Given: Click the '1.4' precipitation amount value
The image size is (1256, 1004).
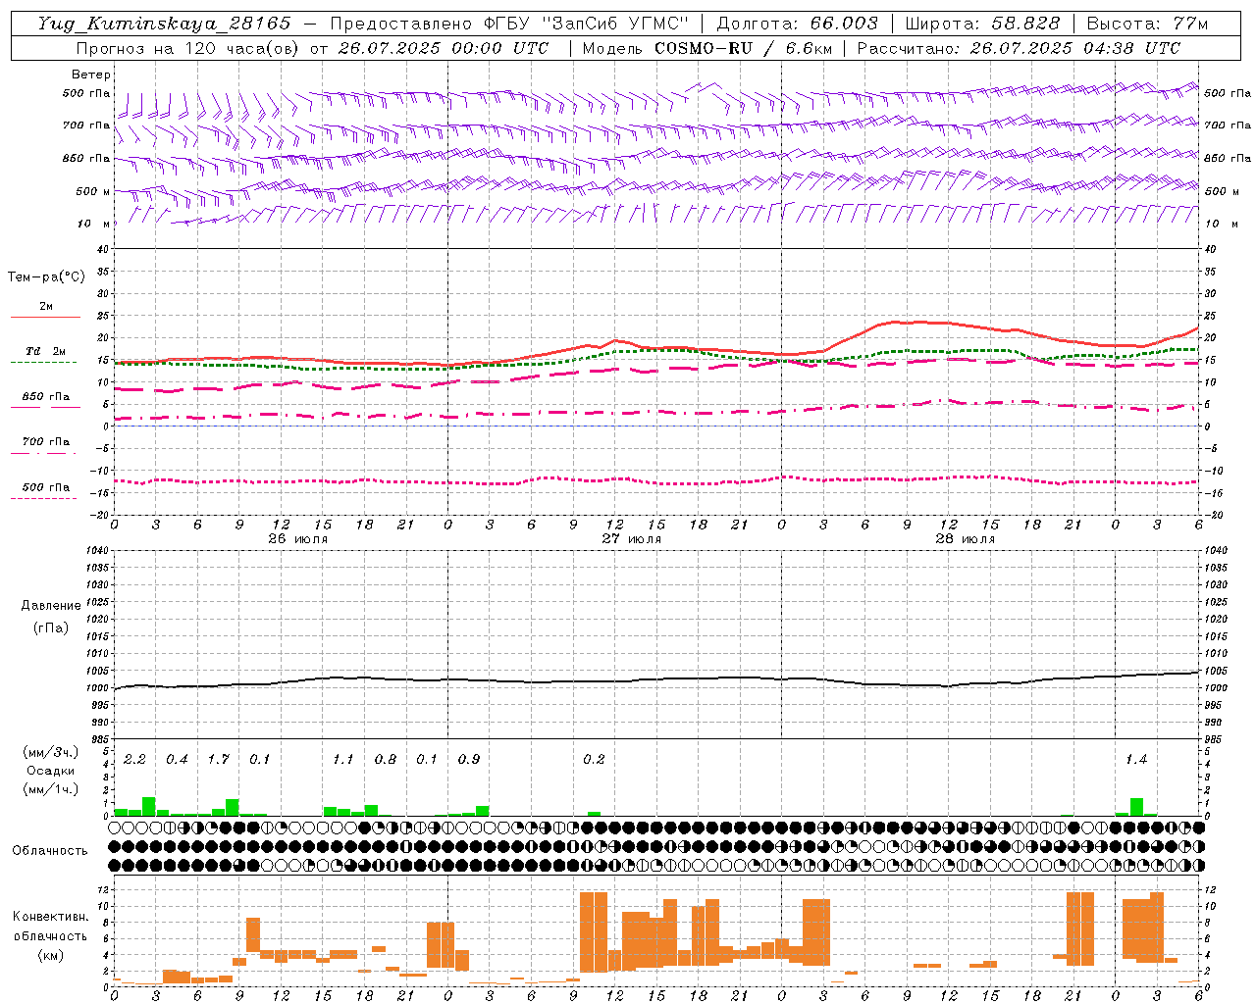Looking at the screenshot, I should point(1135,759).
